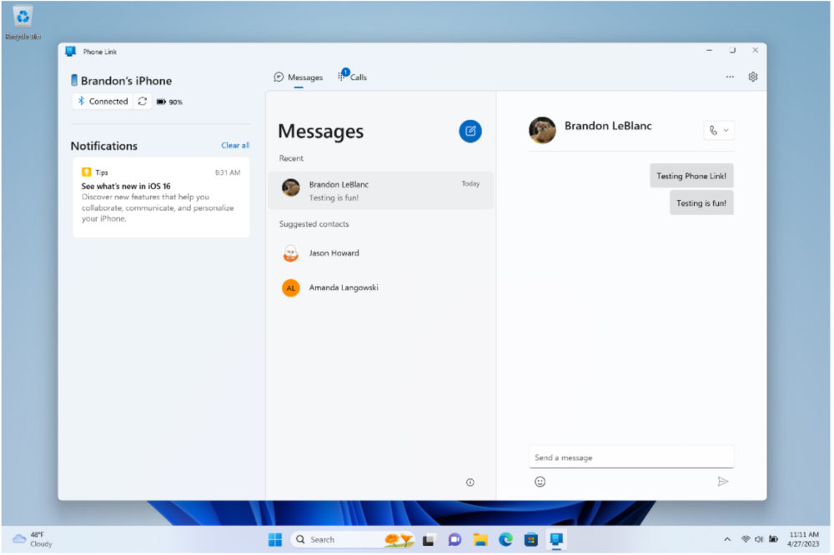Open the new message compose button
The image size is (834, 555).
(x=471, y=132)
